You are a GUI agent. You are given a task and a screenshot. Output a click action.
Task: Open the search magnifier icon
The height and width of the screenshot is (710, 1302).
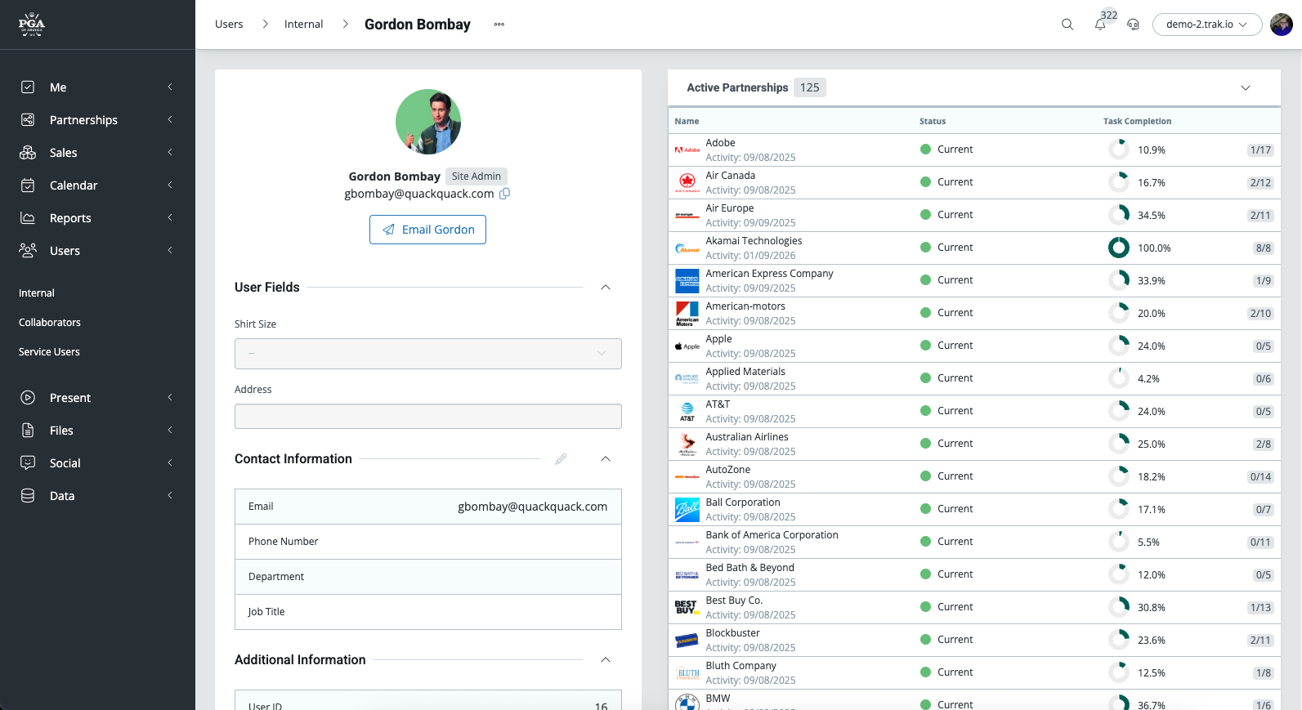1067,25
